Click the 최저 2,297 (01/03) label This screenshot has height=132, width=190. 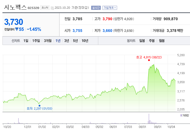click(40, 109)
